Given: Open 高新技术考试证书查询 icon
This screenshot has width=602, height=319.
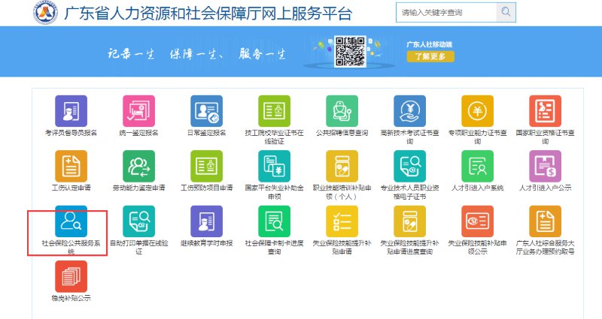Looking at the screenshot, I should 409,111.
